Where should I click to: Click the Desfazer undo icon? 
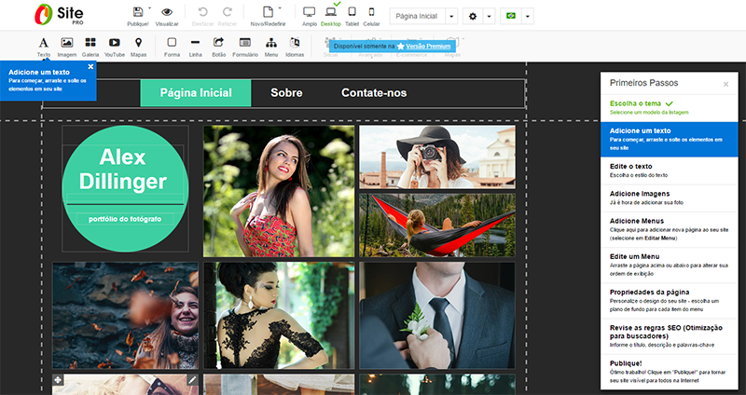[x=202, y=12]
